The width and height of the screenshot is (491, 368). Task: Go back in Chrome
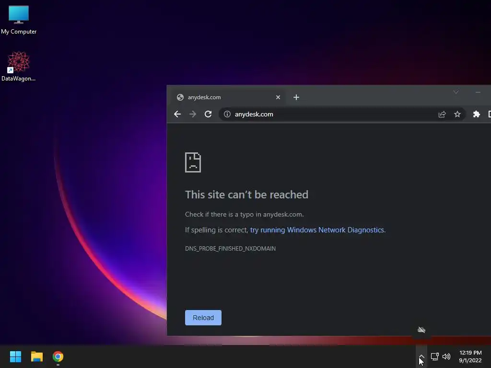[x=177, y=114]
